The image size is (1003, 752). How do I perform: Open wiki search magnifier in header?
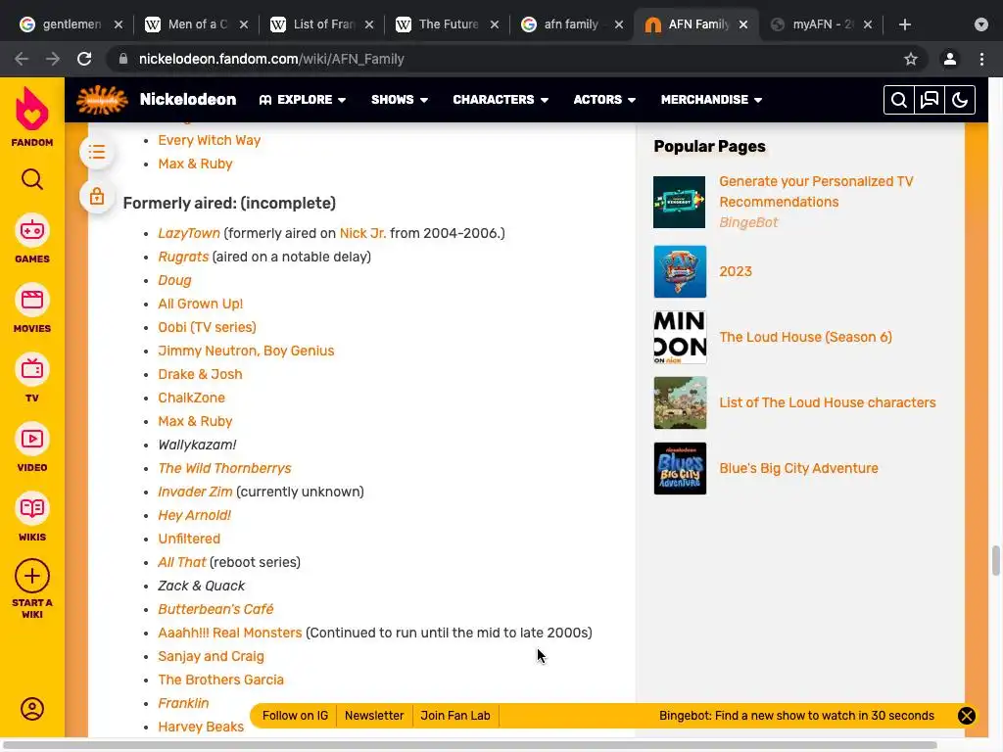pos(899,100)
